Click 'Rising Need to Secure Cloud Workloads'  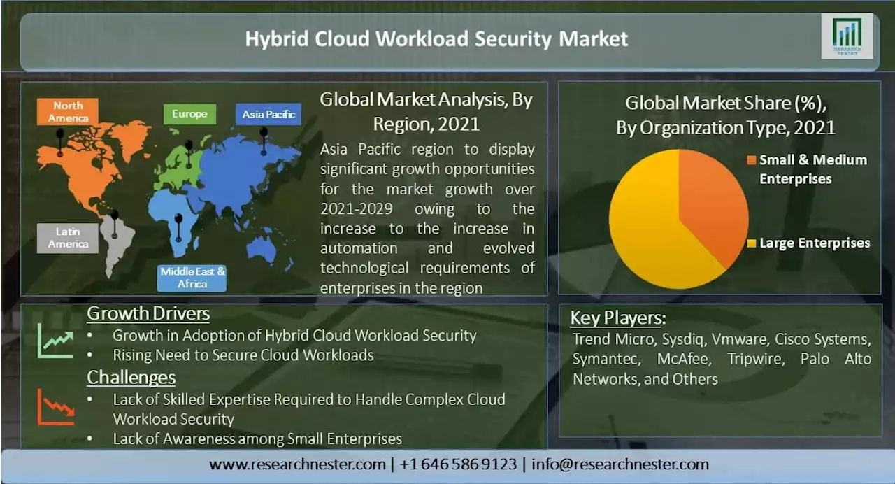click(x=243, y=355)
